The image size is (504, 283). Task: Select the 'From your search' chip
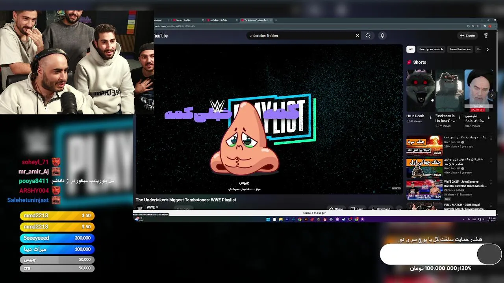tap(431, 50)
